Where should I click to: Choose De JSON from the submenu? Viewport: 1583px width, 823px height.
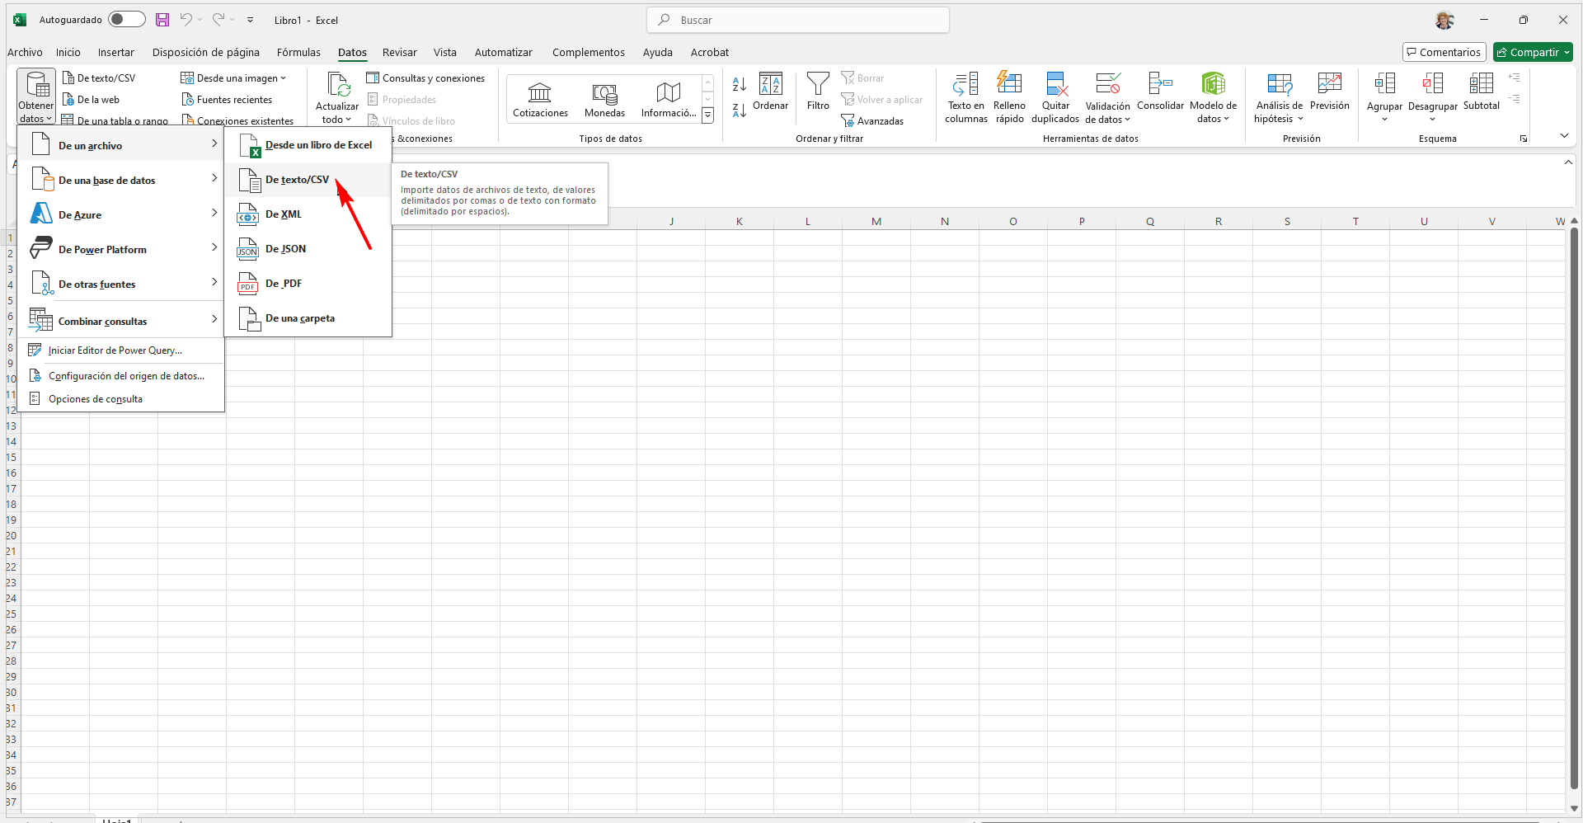pyautogui.click(x=285, y=249)
